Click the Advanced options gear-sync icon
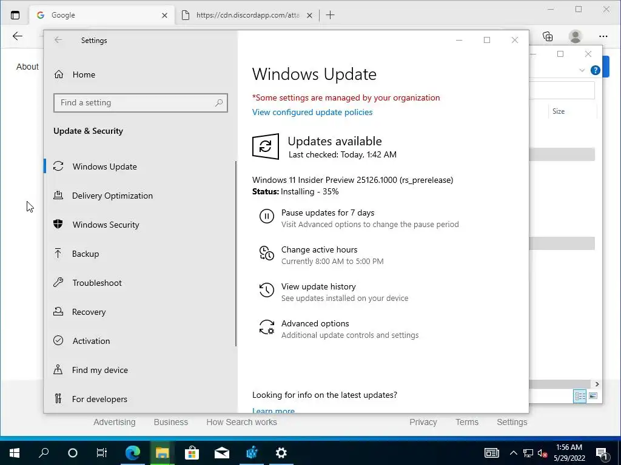Image resolution: width=621 pixels, height=465 pixels. 267,327
